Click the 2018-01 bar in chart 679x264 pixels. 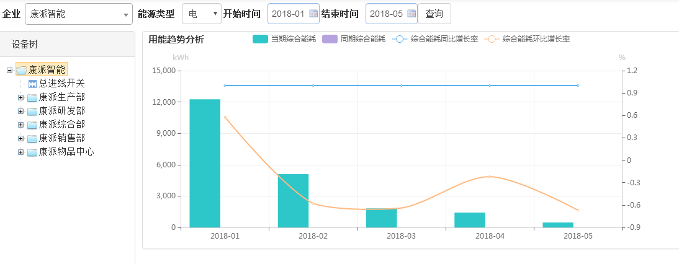[x=205, y=164]
